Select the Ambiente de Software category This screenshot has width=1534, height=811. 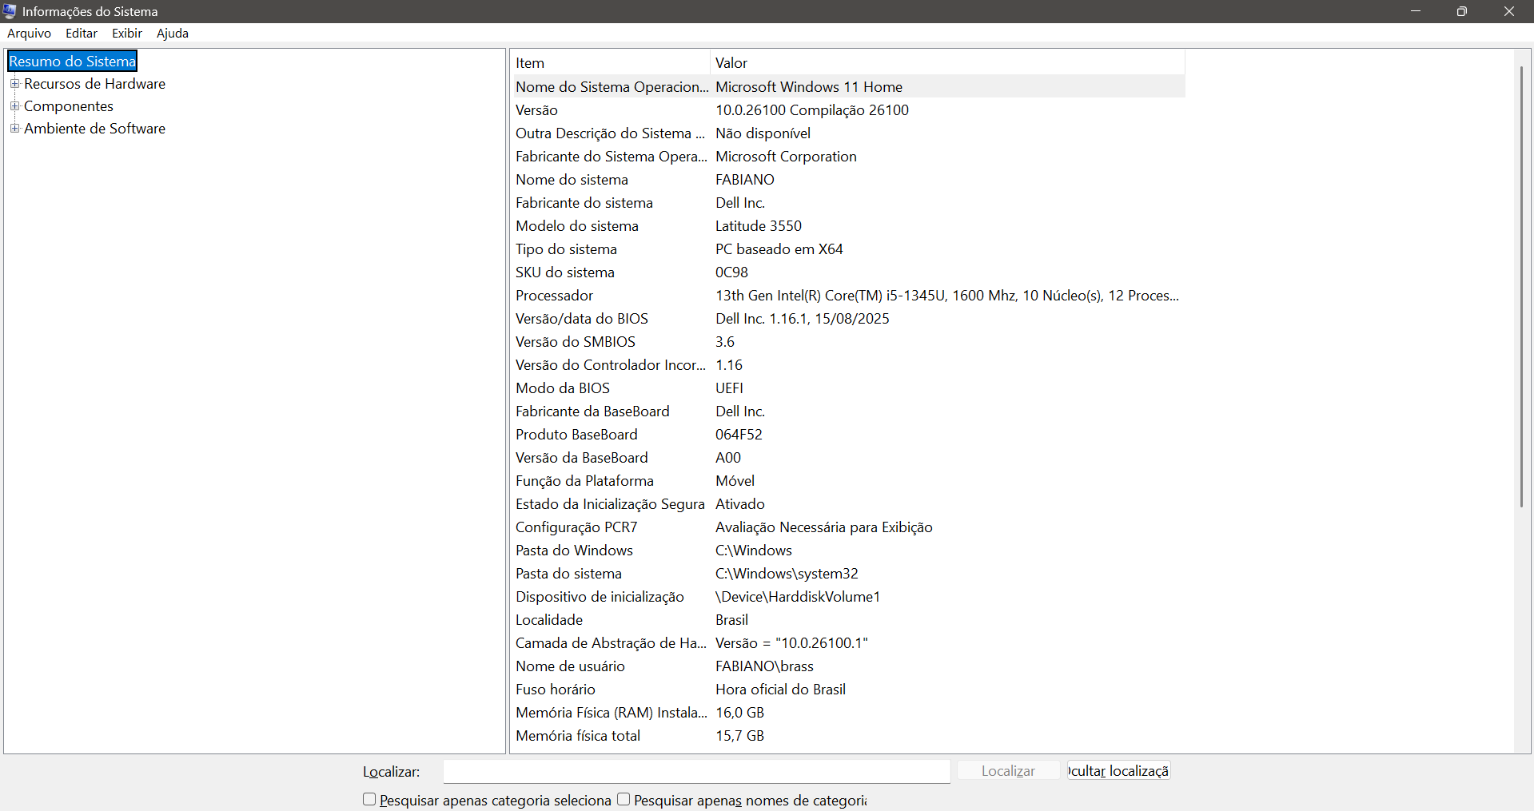click(x=94, y=129)
